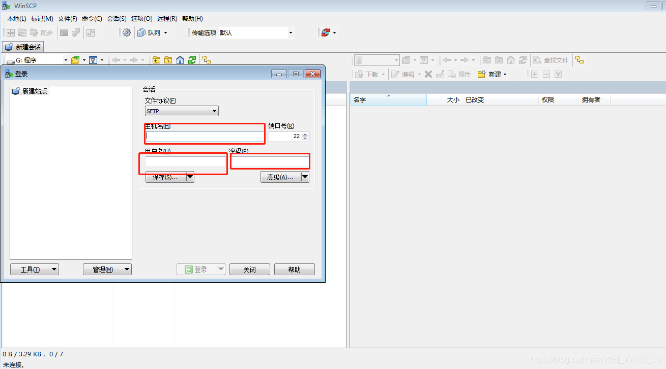Open the 文件(F) menu
The width and height of the screenshot is (666, 369).
tap(68, 19)
